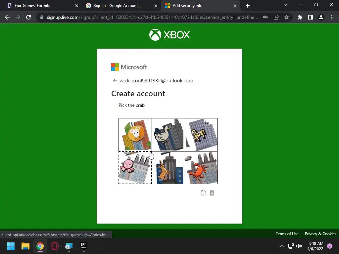This screenshot has height=254, width=339.
Task: Bookmark this page with star icon
Action: tap(287, 17)
